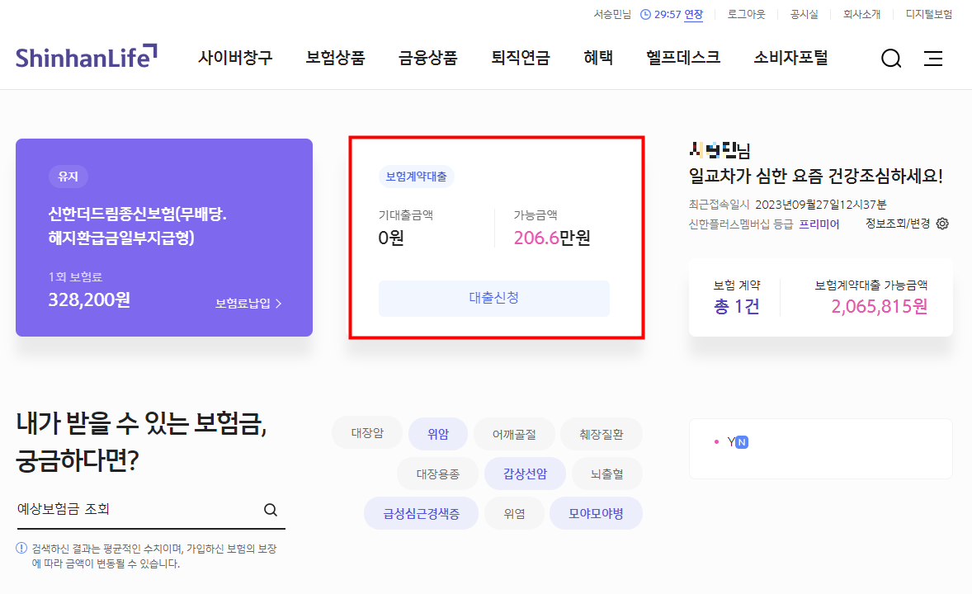This screenshot has height=594, width=972.
Task: Click the 대출신청 button
Action: click(494, 299)
